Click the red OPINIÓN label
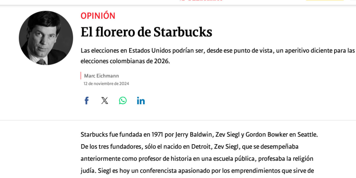 tap(98, 16)
